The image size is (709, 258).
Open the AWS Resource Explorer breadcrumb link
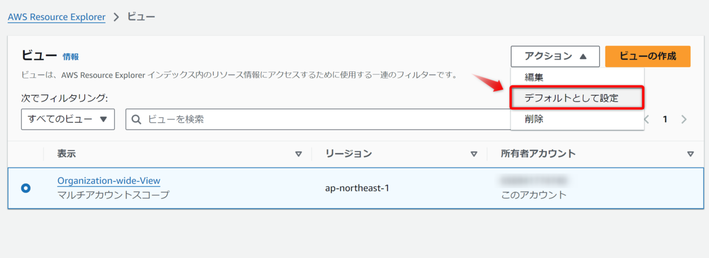pos(57,17)
